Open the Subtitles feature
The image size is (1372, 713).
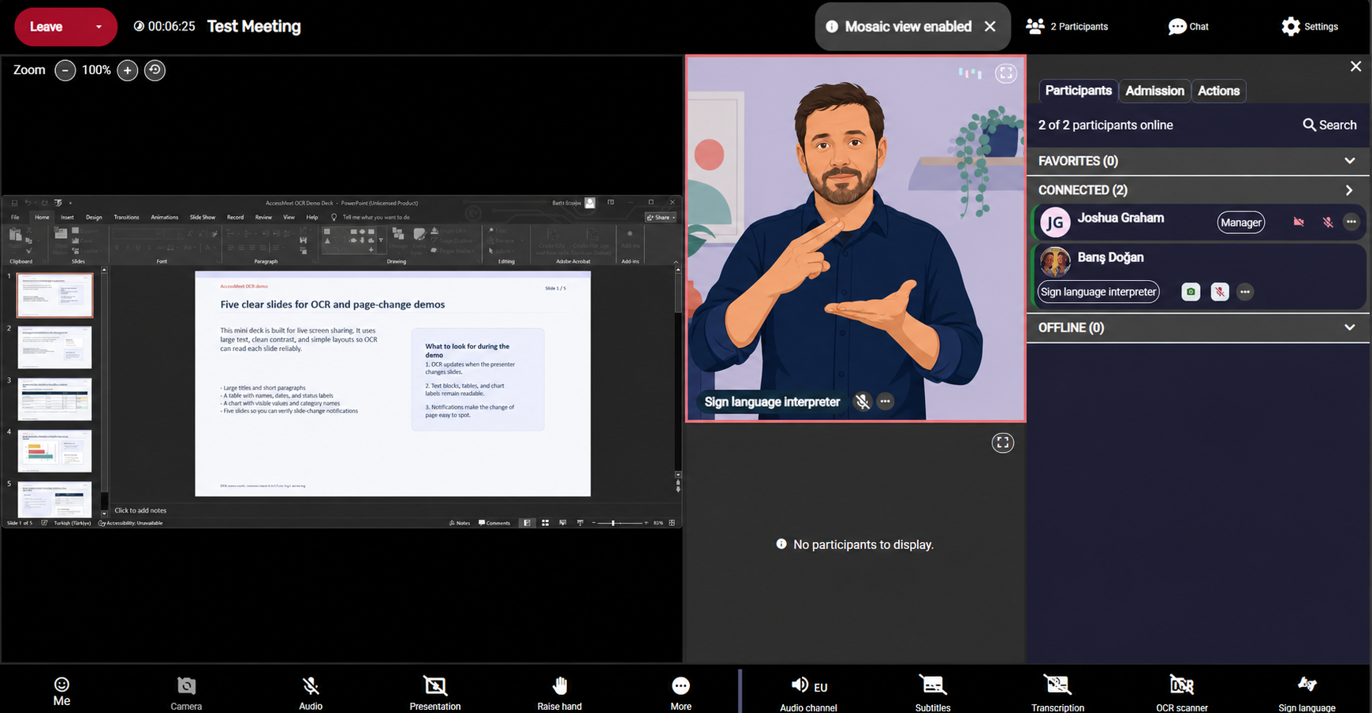click(x=933, y=692)
